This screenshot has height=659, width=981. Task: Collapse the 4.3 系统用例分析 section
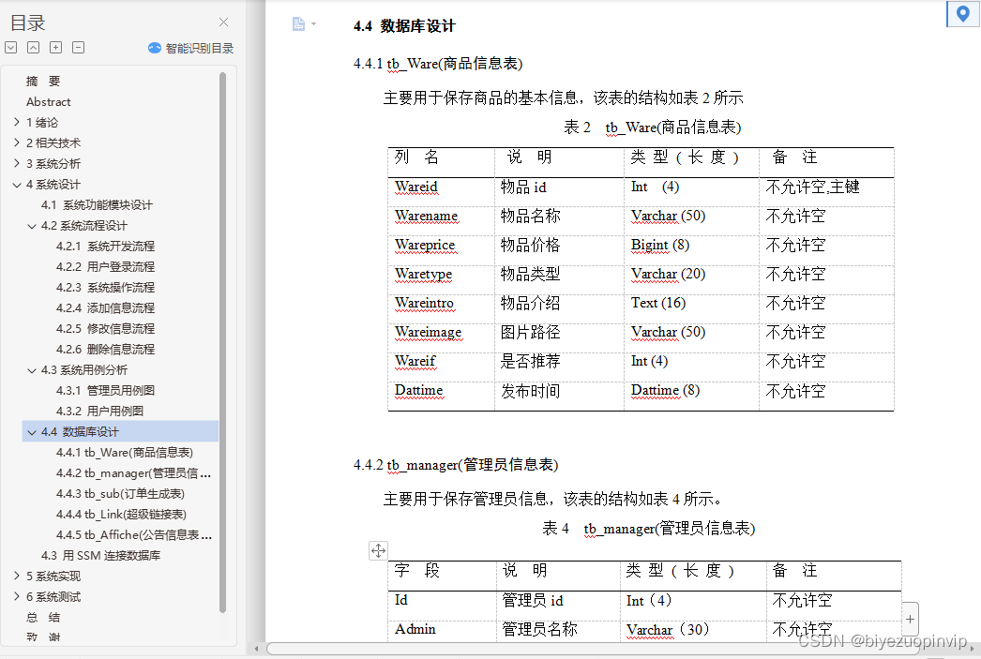pyautogui.click(x=32, y=370)
